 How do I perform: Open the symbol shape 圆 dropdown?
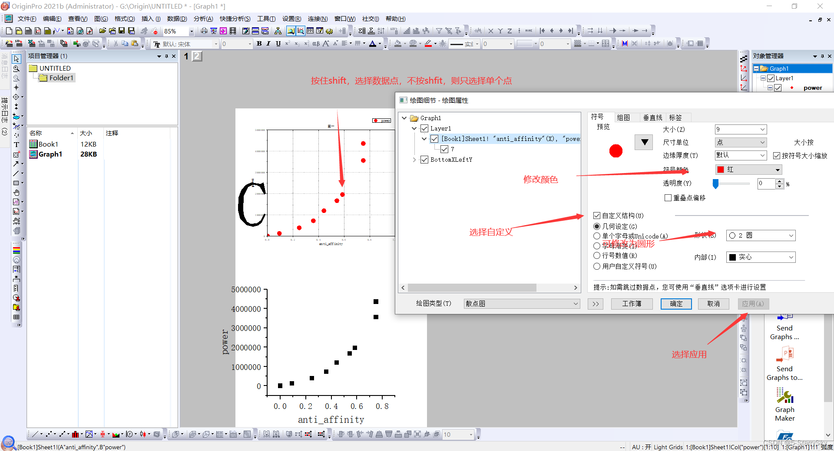point(761,235)
